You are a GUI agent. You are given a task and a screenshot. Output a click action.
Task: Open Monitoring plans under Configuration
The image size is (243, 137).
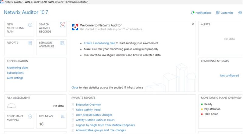(x=18, y=68)
